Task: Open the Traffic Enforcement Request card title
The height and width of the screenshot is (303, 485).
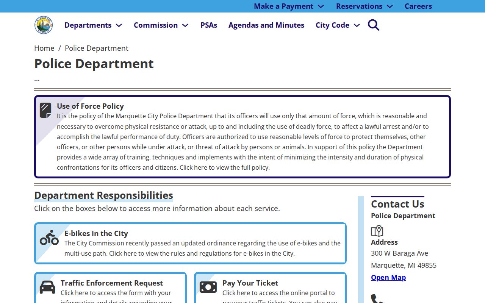Action: click(112, 283)
